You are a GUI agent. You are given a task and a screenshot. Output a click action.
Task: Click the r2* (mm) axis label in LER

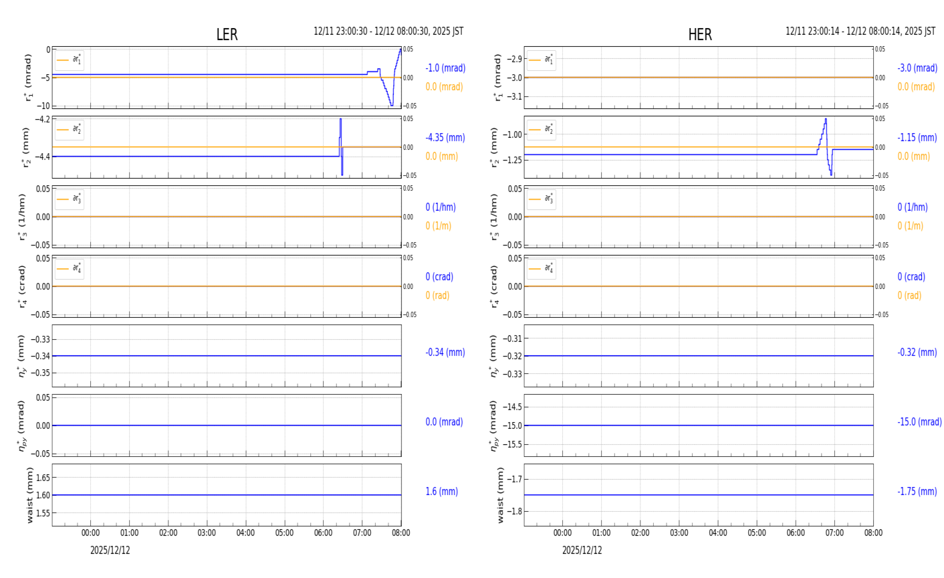(x=27, y=147)
